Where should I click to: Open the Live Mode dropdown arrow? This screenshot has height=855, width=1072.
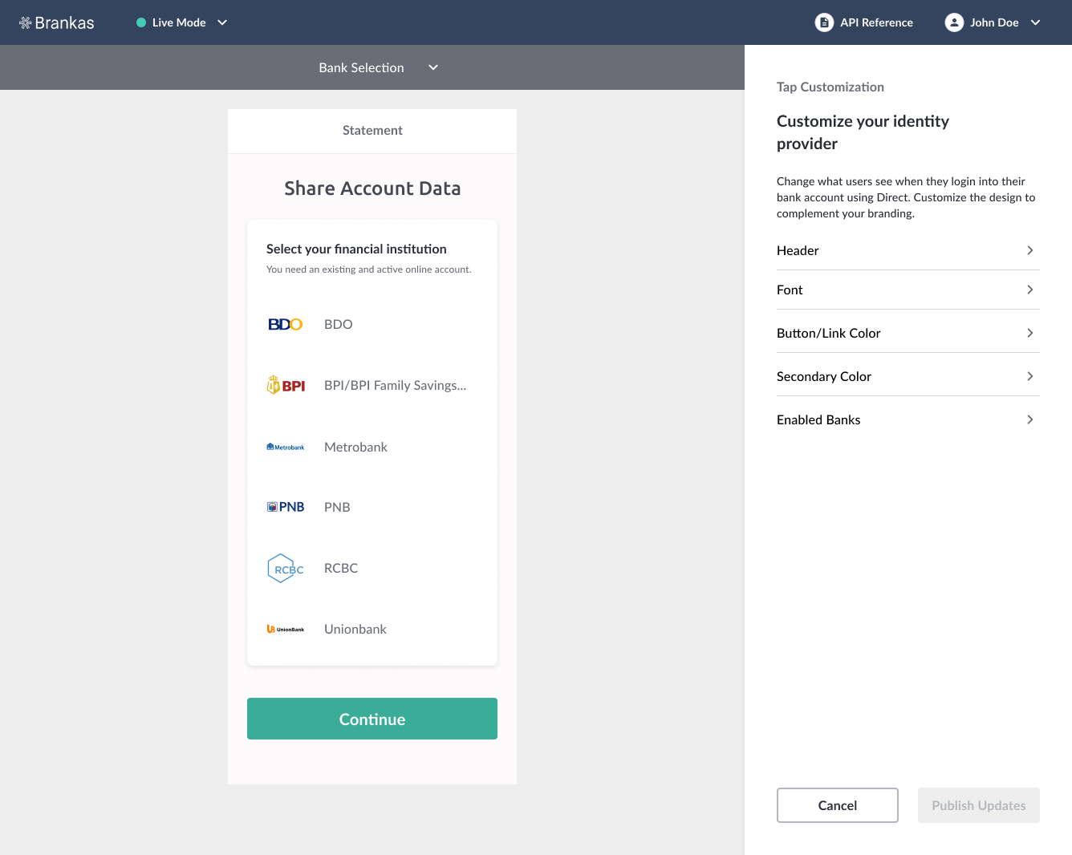tap(222, 22)
